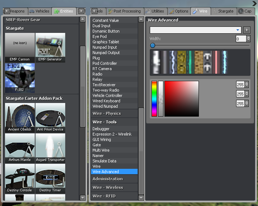Select the Expression 2 - Wirelink tool

tap(112, 134)
